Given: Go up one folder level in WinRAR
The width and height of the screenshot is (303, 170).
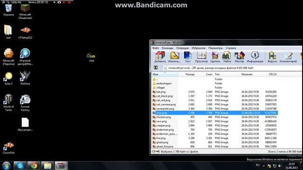Looking at the screenshot, I should pos(156,68).
